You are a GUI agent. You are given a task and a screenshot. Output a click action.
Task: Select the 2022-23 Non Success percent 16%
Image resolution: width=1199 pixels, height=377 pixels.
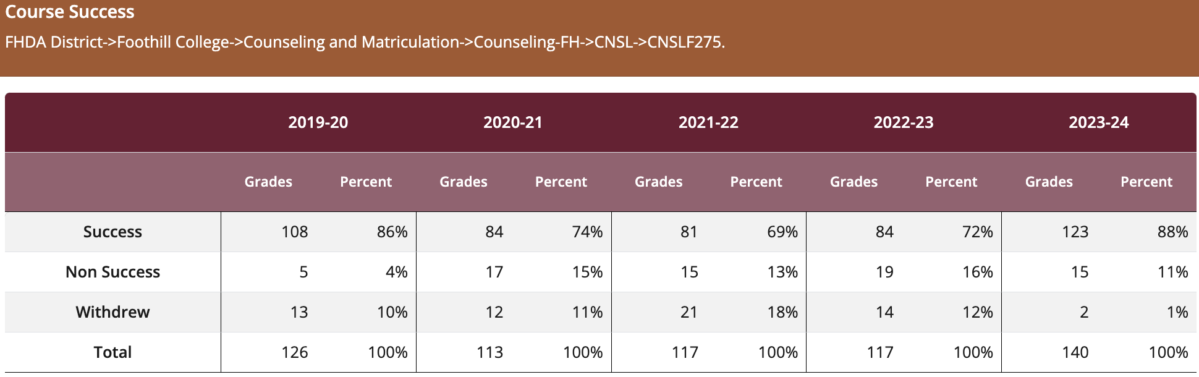[977, 272]
